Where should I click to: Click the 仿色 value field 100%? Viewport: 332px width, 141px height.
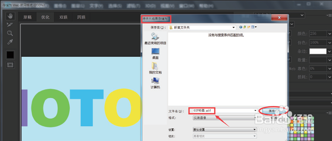(x=318, y=42)
